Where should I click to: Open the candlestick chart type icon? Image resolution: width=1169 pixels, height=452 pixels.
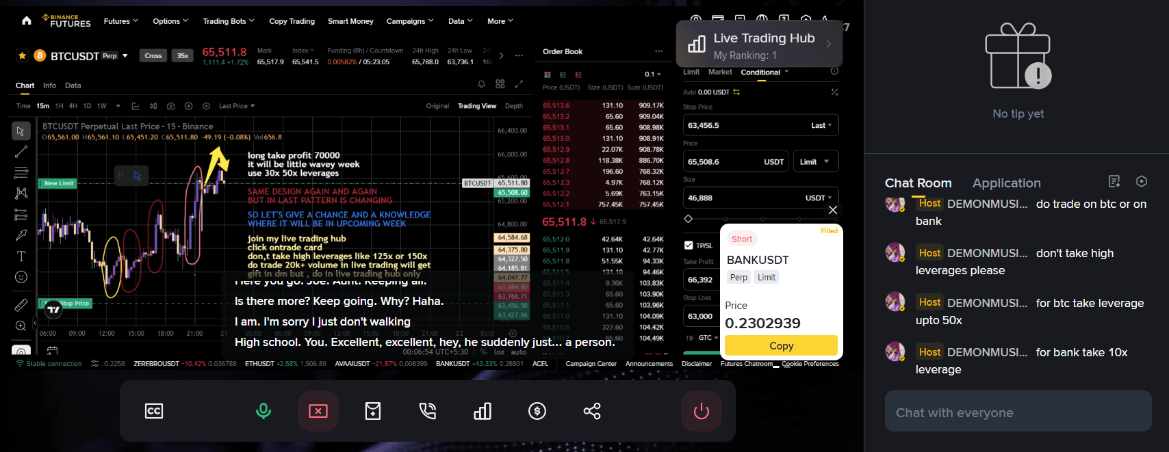point(153,106)
